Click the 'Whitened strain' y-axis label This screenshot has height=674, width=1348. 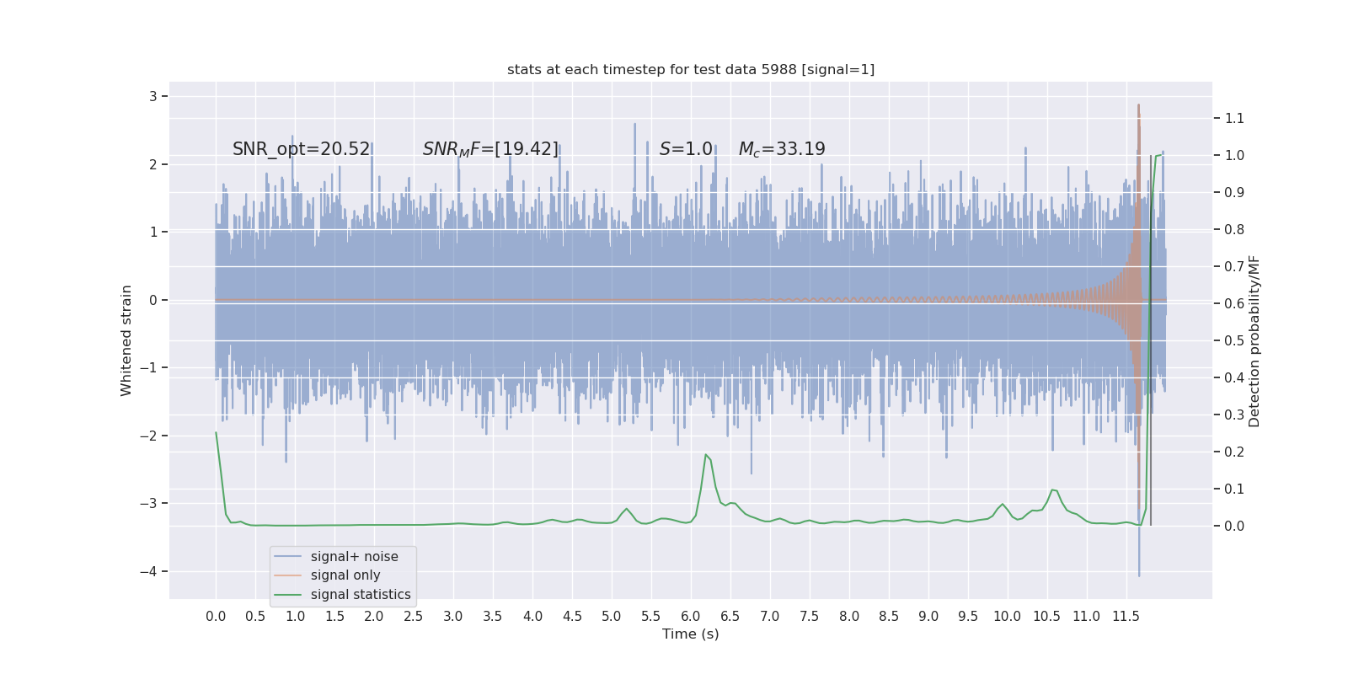126,340
